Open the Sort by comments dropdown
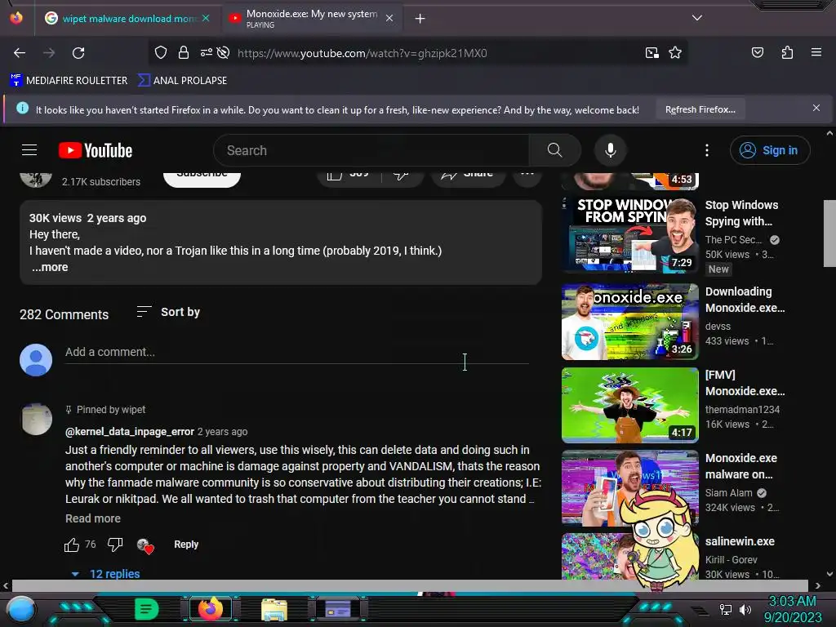 click(168, 312)
